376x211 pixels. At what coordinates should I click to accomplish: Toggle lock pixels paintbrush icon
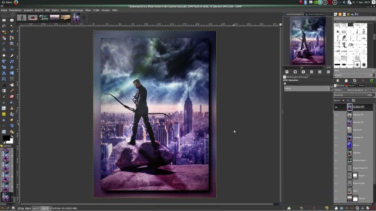tap(343, 100)
